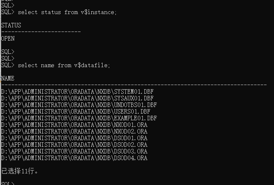Click the NAME column header
Image resolution: width=274 pixels, height=185 pixels.
pos(8,78)
